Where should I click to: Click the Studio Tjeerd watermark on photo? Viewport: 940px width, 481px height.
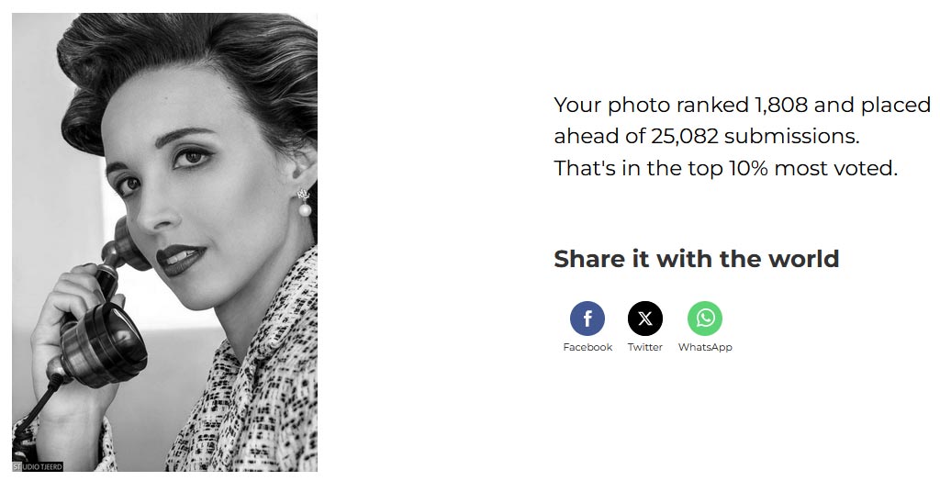pos(38,466)
